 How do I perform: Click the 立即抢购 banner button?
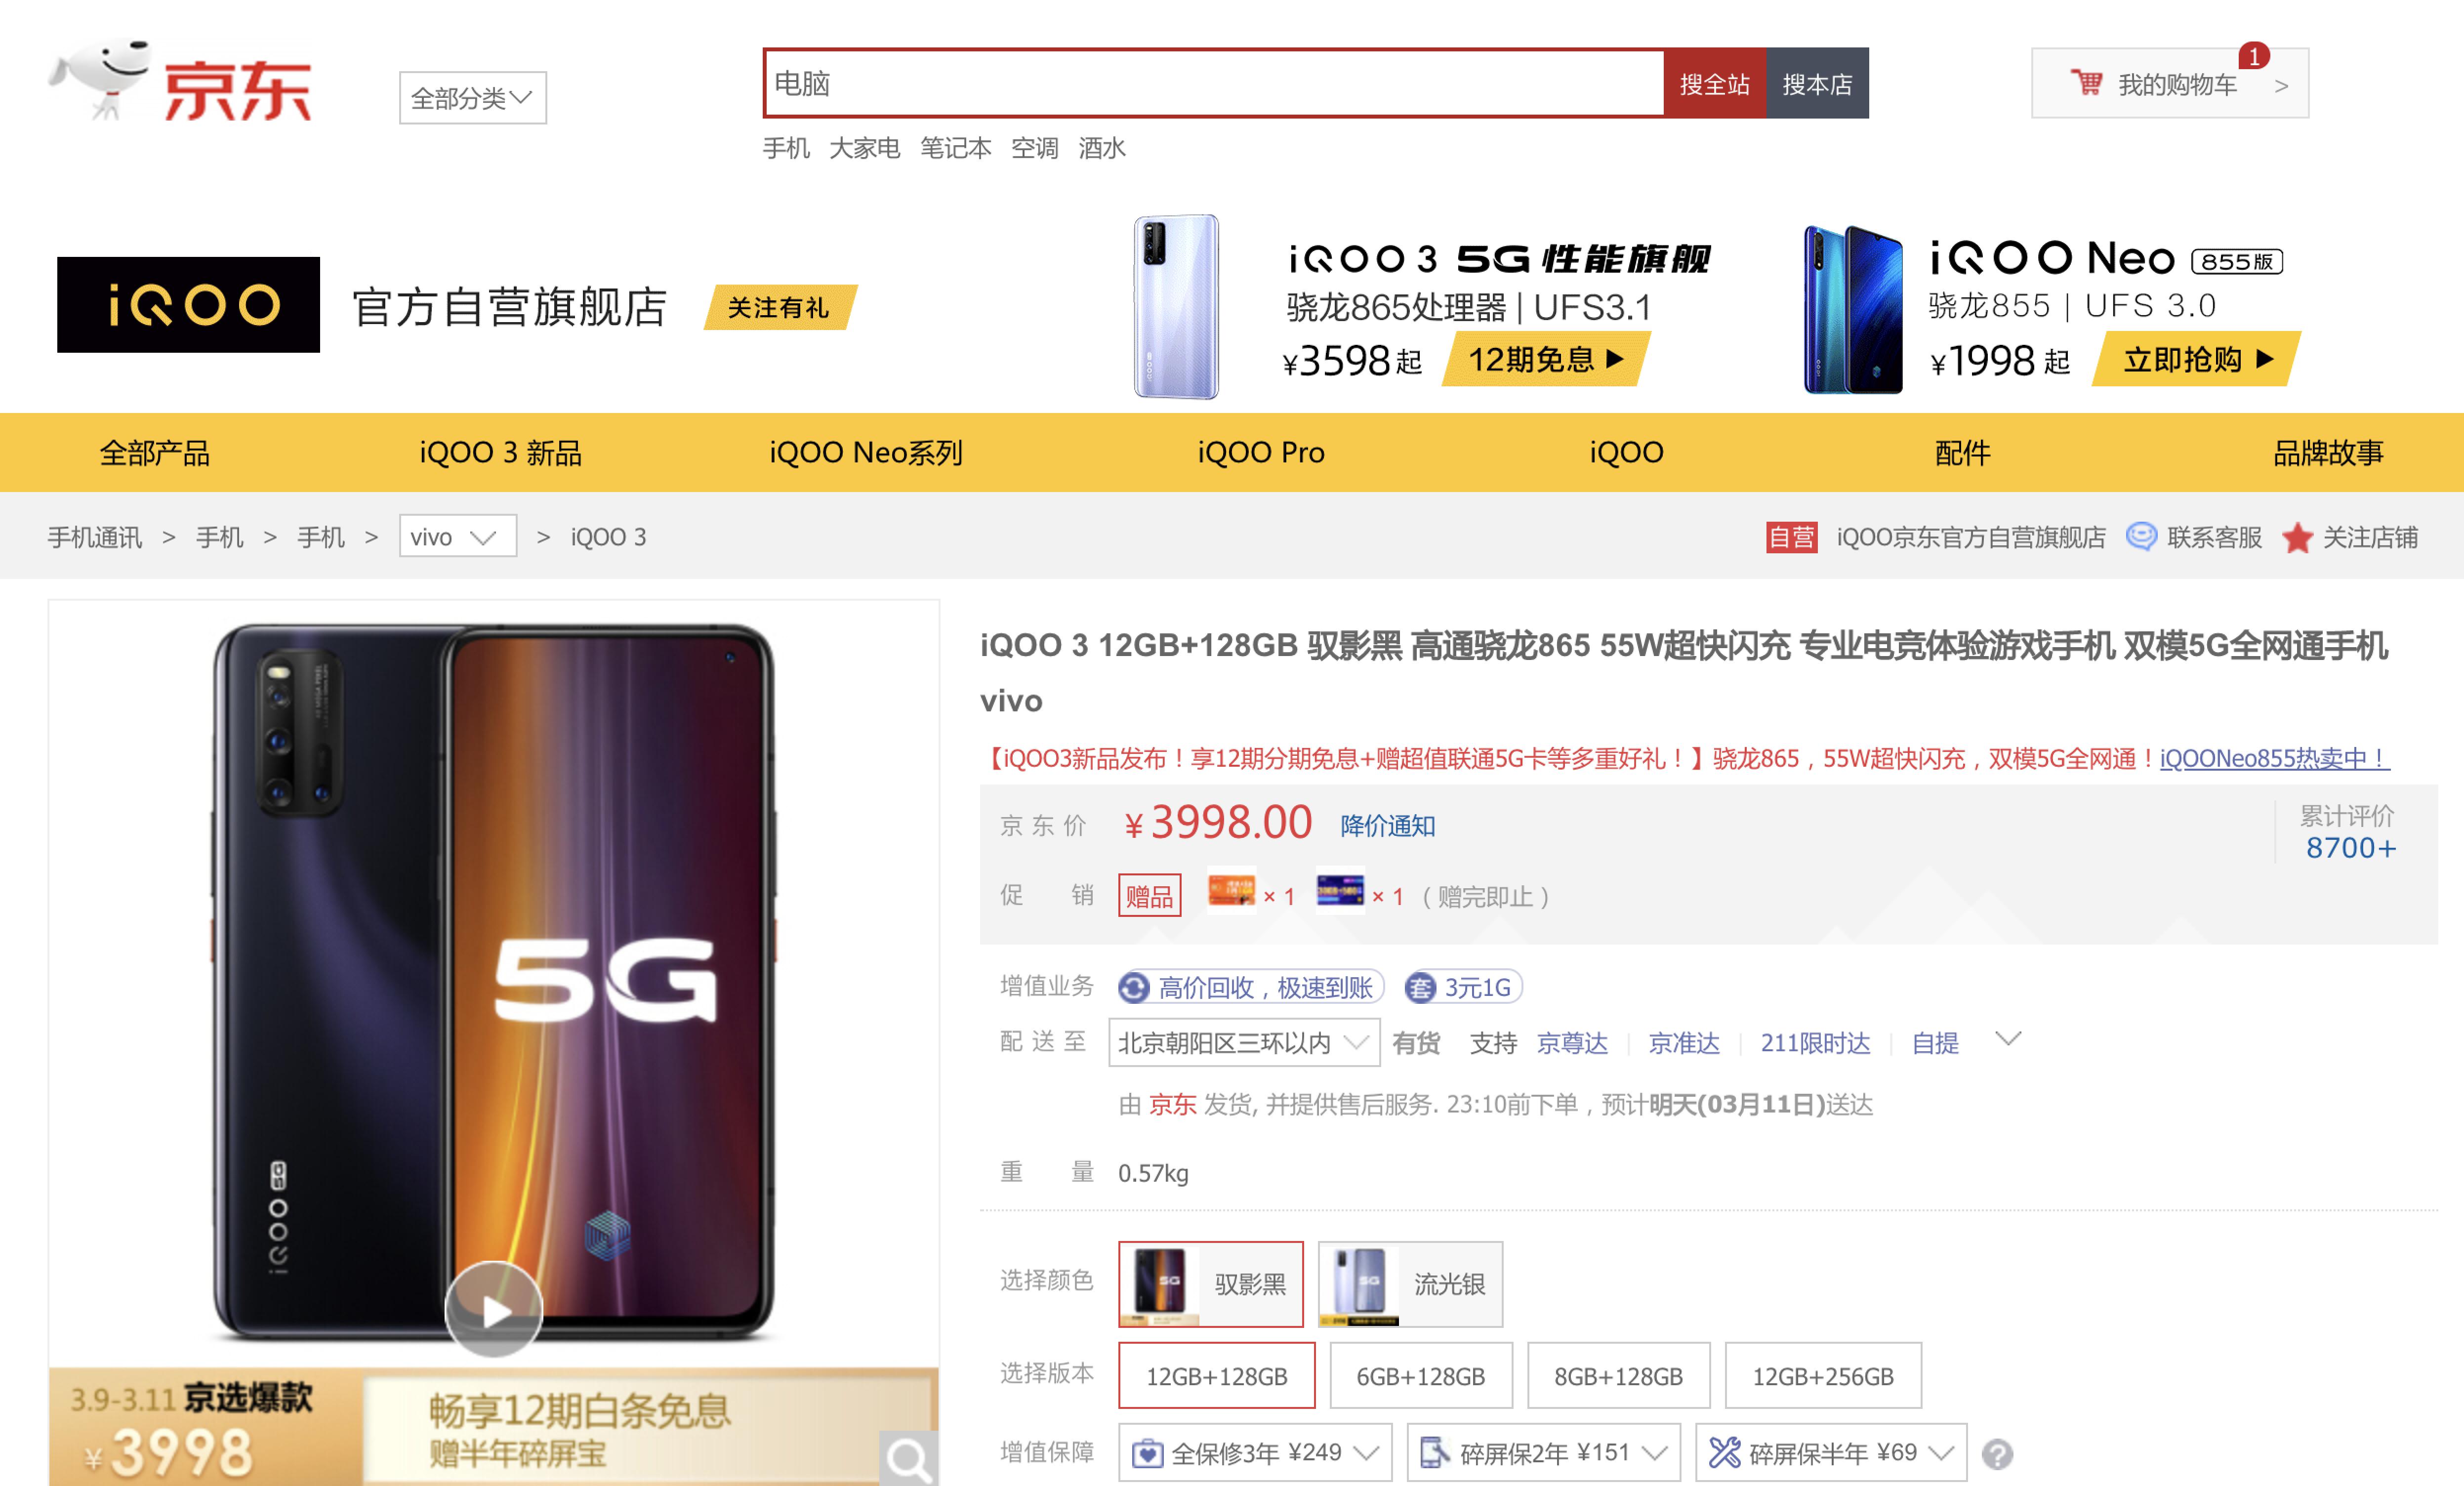[x=2197, y=359]
